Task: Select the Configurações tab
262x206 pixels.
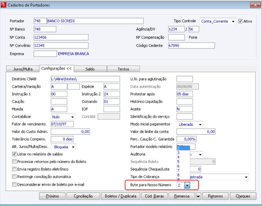Action: click(56, 68)
